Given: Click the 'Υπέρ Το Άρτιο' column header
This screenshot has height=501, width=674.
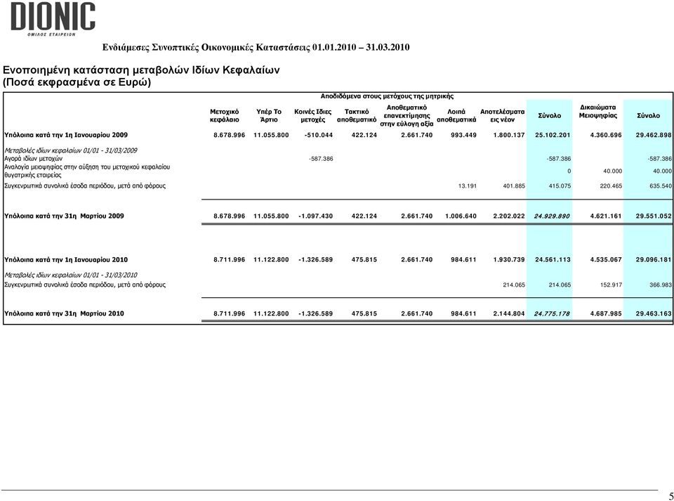Looking at the screenshot, I should pos(269,116).
